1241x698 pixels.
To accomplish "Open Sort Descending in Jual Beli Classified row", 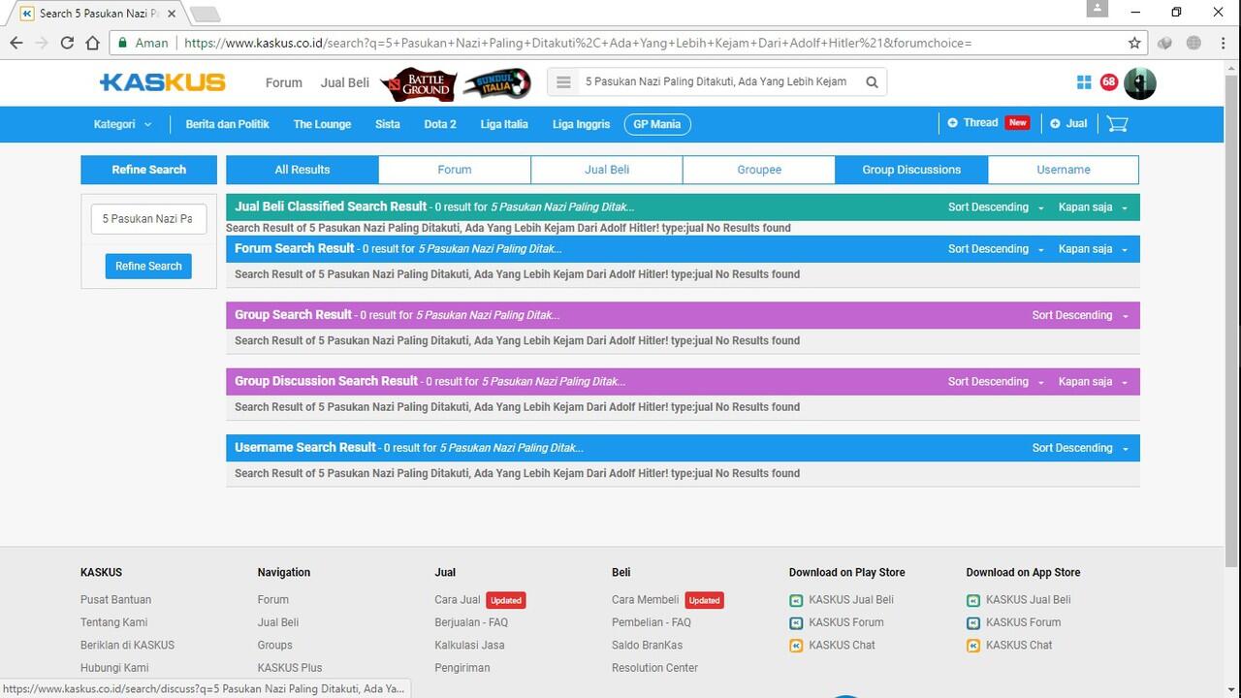I will pos(996,207).
